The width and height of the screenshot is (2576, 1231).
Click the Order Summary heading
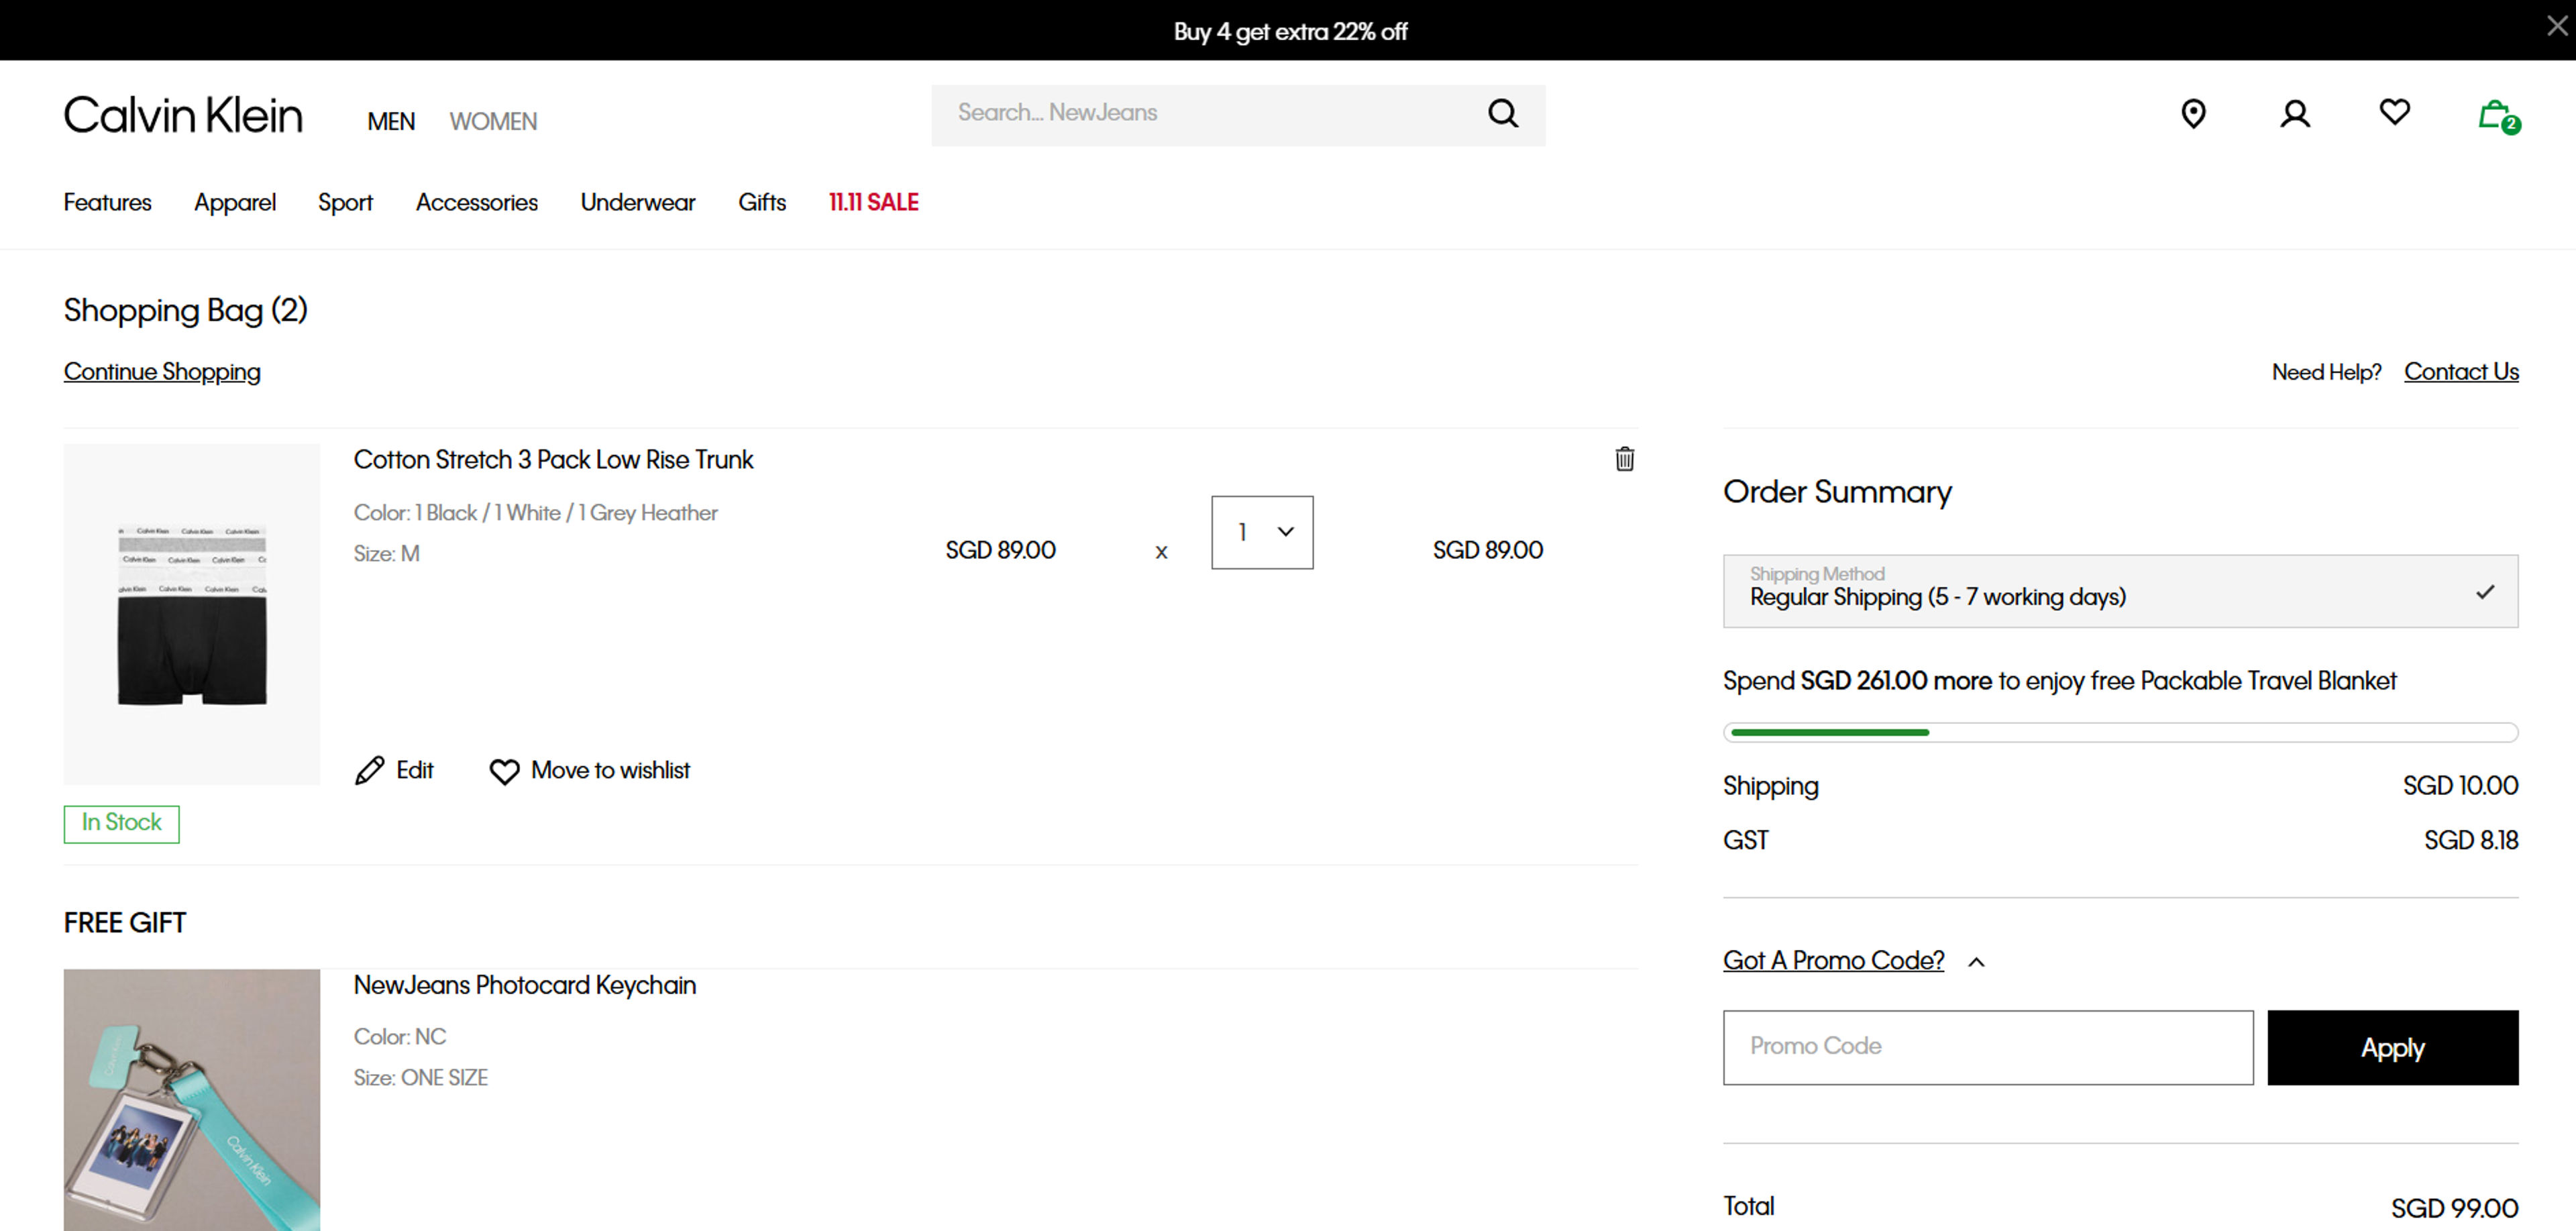[x=1837, y=492]
